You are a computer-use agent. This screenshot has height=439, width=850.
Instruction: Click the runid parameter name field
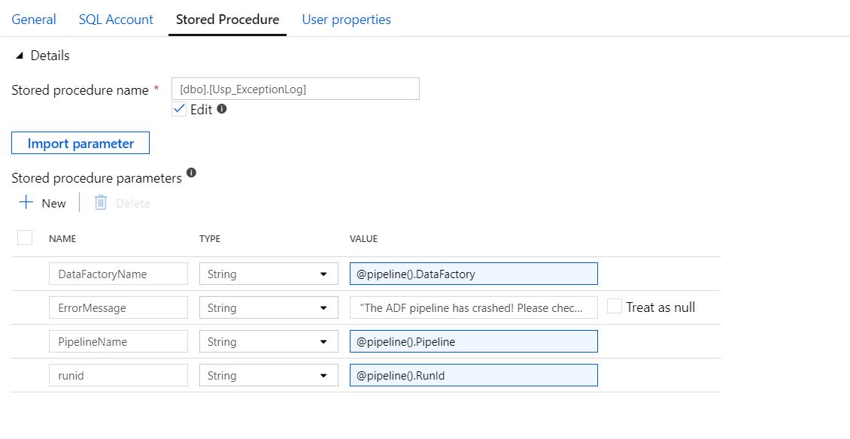coord(118,376)
